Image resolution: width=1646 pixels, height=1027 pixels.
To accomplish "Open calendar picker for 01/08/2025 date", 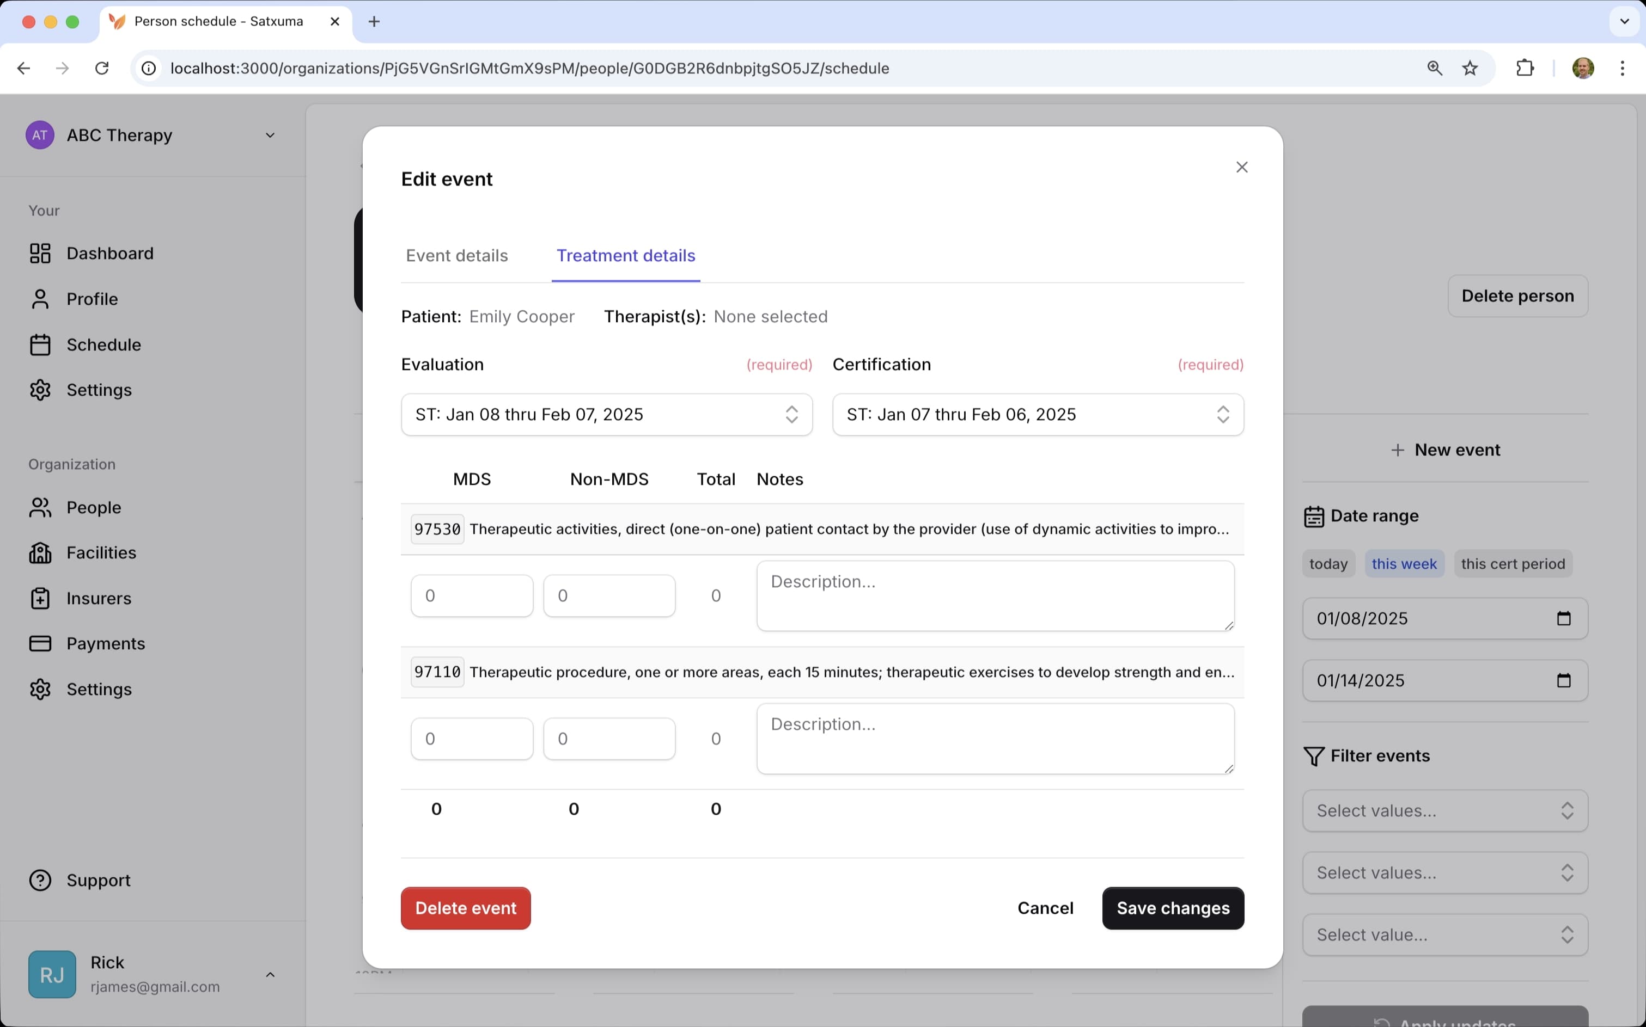I will coord(1564,618).
